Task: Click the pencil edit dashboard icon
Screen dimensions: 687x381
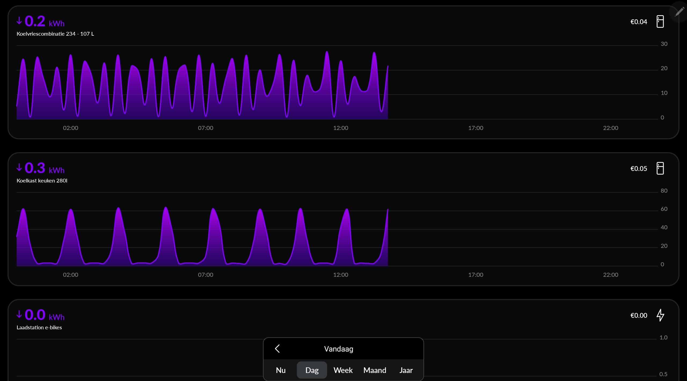Action: (x=679, y=12)
